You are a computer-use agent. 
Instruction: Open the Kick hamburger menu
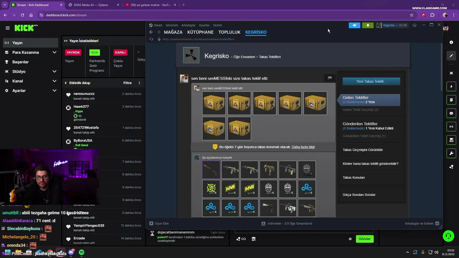coord(8,28)
